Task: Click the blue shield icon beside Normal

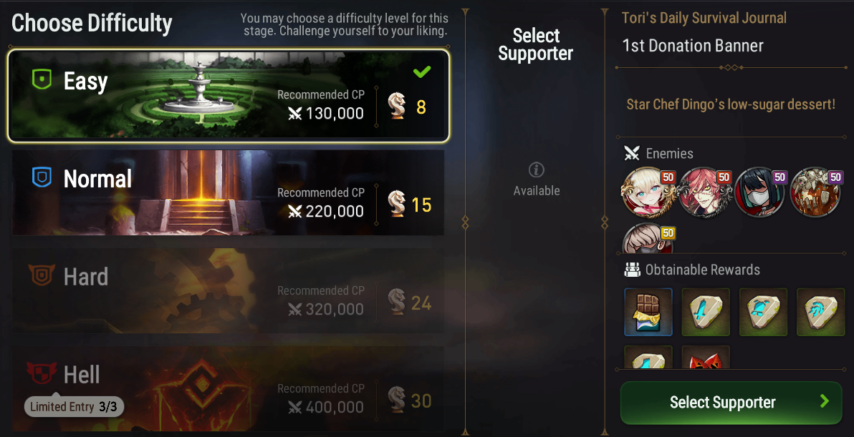Action: 42,177
